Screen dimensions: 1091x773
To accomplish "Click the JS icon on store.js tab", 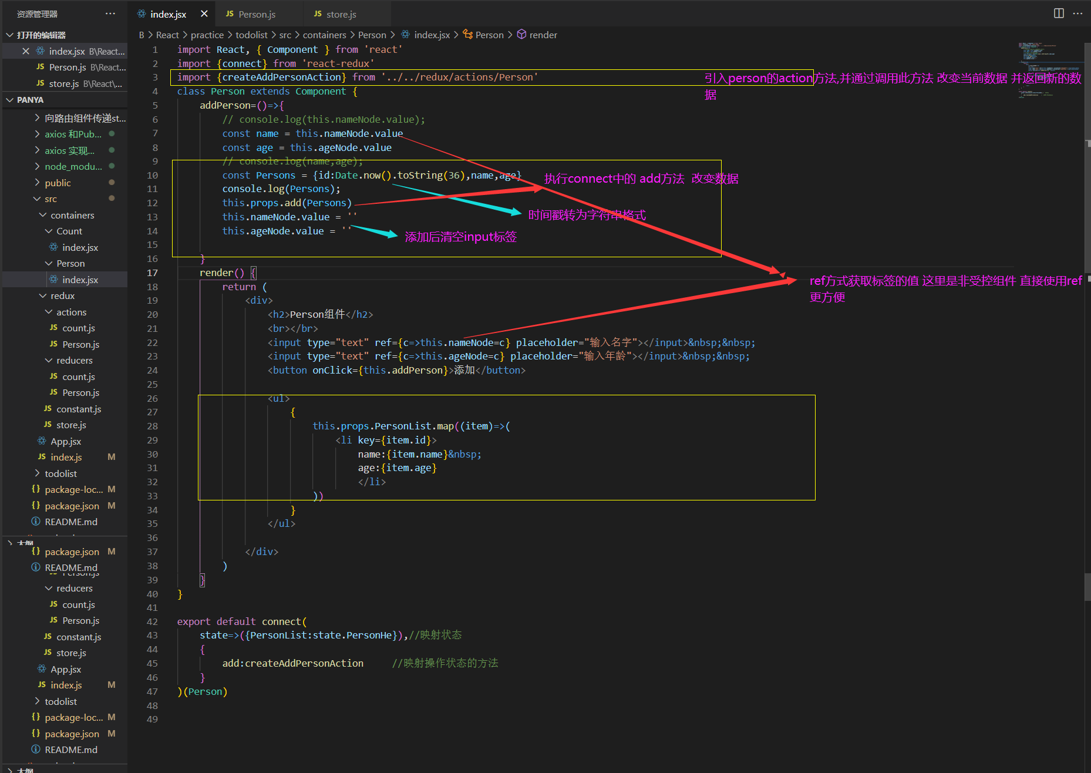I will [318, 14].
